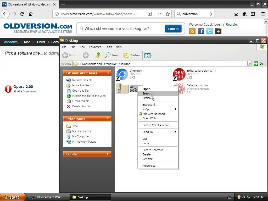The width and height of the screenshot is (268, 201).
Task: Choose Properties in context menu
Action: pyautogui.click(x=158, y=166)
